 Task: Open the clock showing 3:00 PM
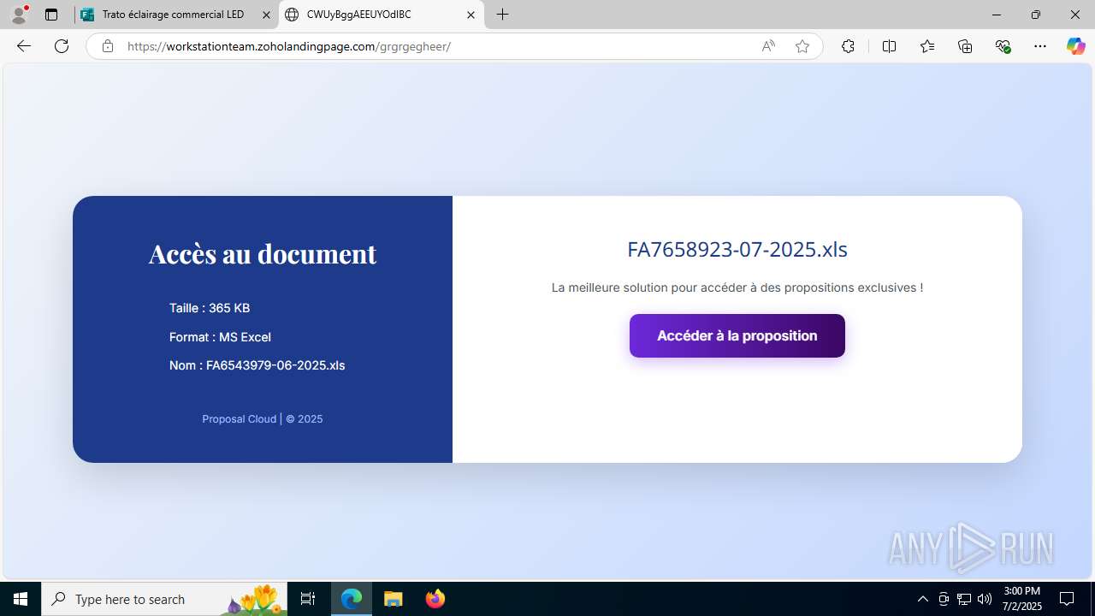(1022, 599)
